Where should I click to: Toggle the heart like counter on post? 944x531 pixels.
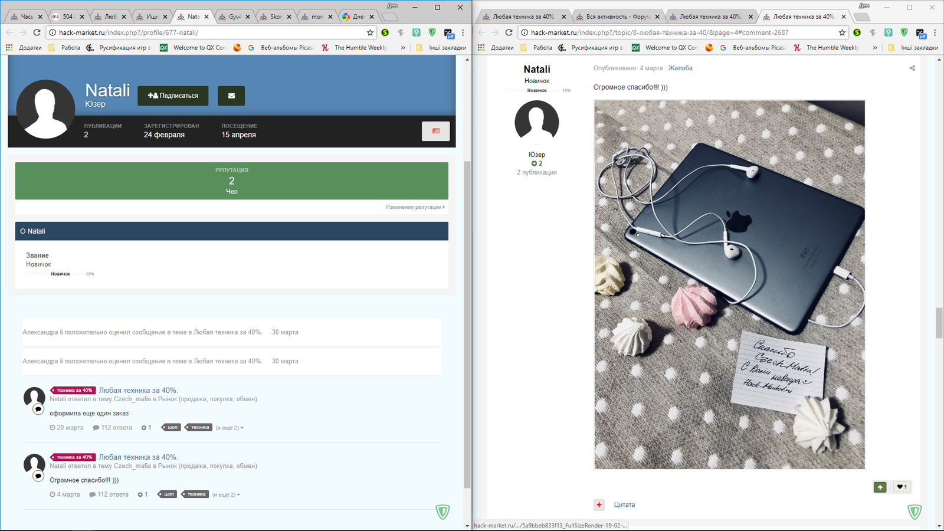pos(902,487)
